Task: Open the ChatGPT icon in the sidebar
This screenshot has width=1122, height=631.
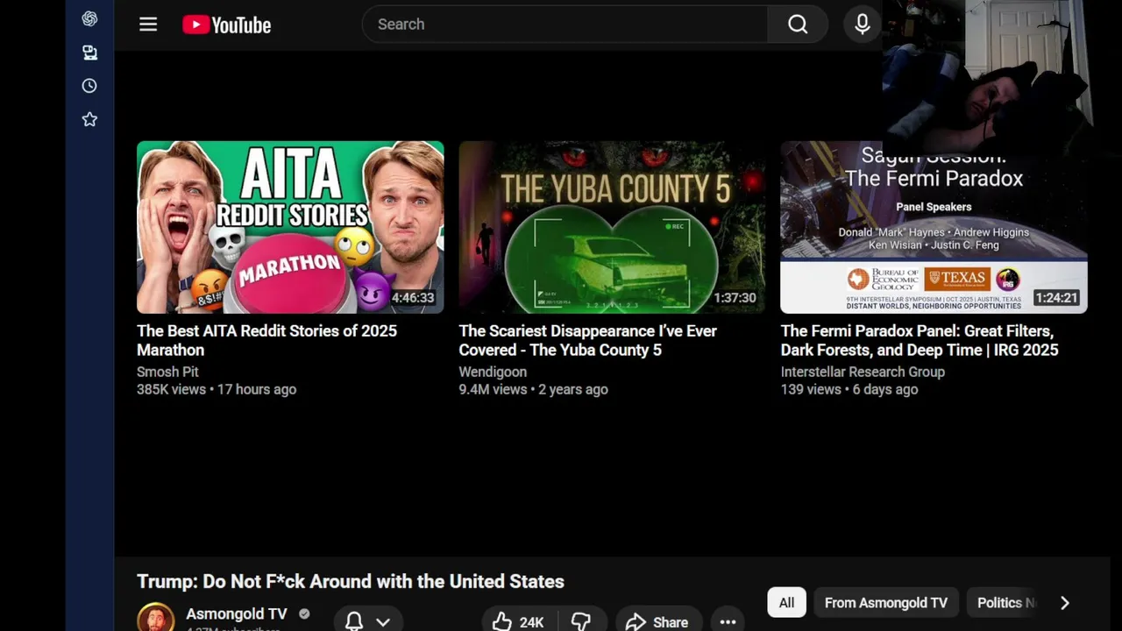Action: [x=89, y=18]
